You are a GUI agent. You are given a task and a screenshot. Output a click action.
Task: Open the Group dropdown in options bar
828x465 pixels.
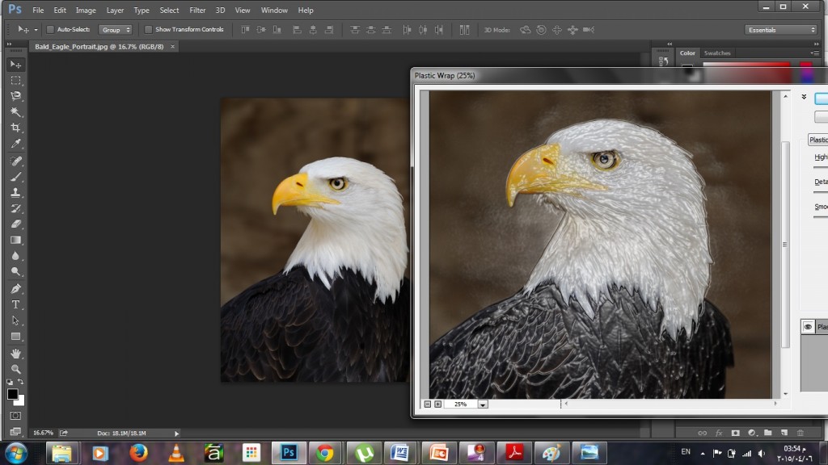(x=115, y=30)
